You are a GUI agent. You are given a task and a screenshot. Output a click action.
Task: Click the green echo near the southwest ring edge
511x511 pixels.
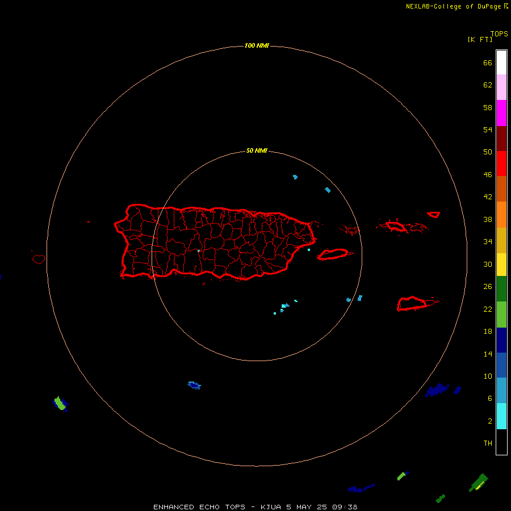60,404
